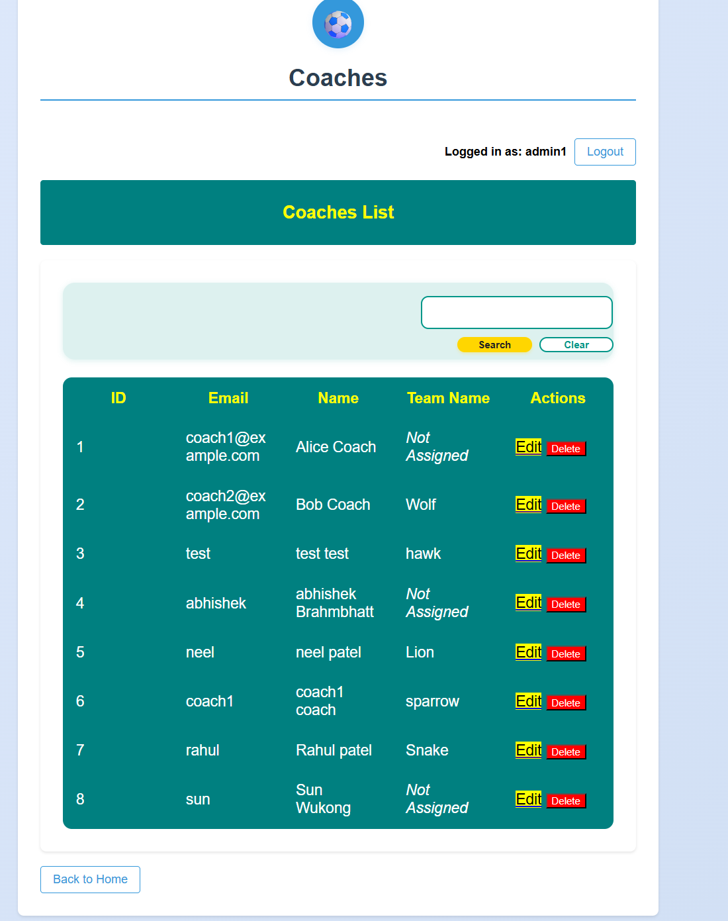Edit the Rahul patel row
This screenshot has height=921, width=728.
pyautogui.click(x=528, y=750)
